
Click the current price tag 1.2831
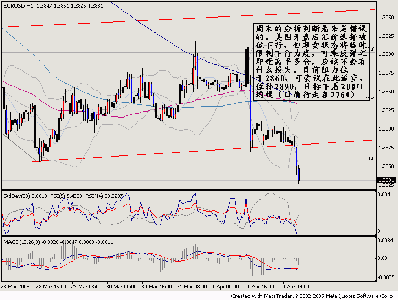[x=386, y=180]
